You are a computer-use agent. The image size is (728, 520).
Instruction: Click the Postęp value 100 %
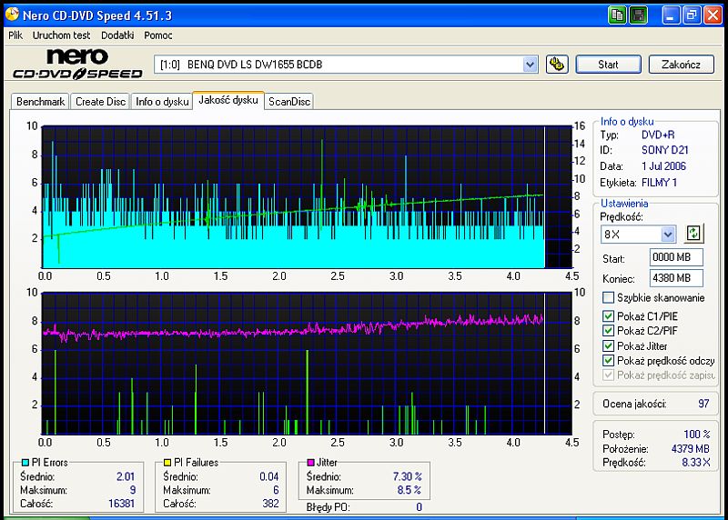pos(697,435)
